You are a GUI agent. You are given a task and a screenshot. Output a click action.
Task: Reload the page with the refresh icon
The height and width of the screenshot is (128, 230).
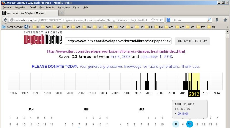[x=161, y=20]
